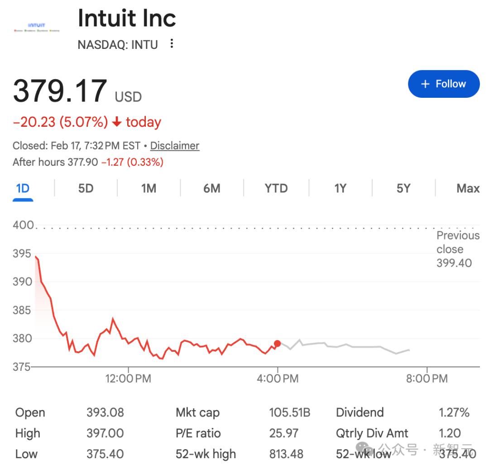Click the Intuit Inc title heading
This screenshot has width=489, height=469.
click(127, 18)
